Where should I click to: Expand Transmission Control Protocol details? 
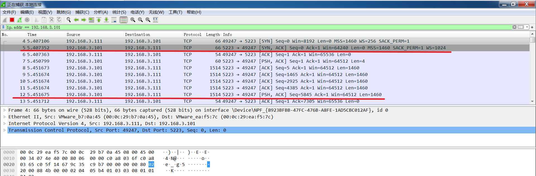click(4, 130)
